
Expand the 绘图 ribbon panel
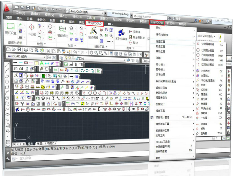(x=41, y=44)
